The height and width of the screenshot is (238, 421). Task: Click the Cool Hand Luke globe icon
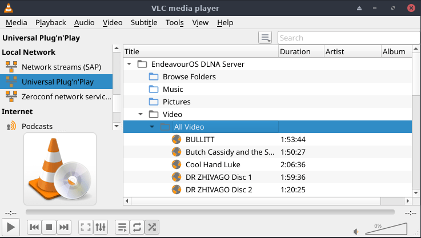point(177,164)
